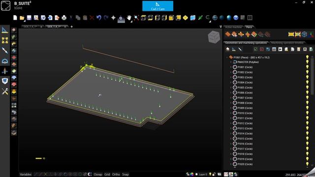Toggle Snap in status bar
The width and height of the screenshot is (315, 177).
pyautogui.click(x=126, y=175)
